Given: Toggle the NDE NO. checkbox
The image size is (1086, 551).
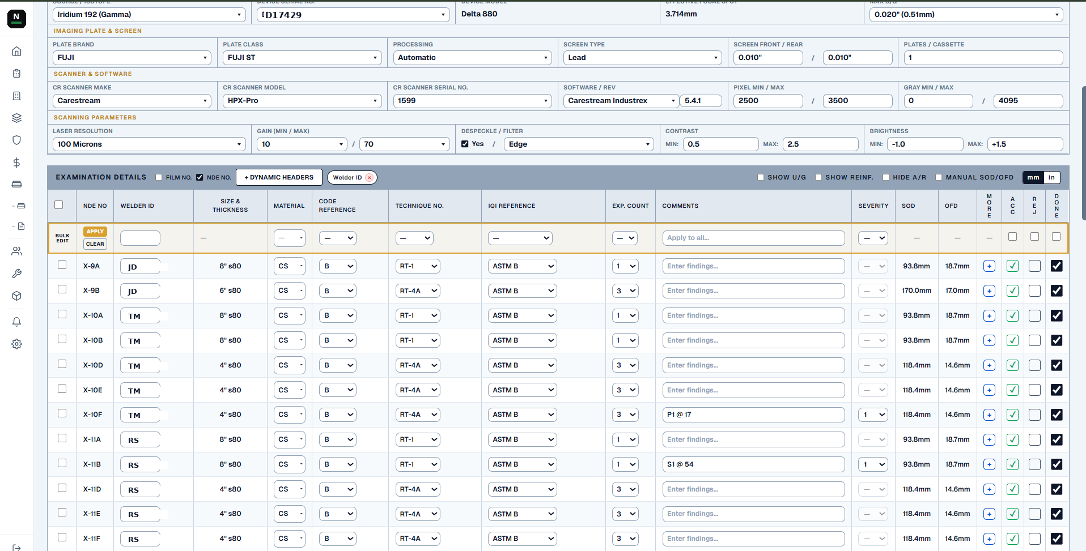Looking at the screenshot, I should coord(200,177).
